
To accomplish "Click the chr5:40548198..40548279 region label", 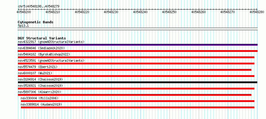I will pyautogui.click(x=39, y=7).
